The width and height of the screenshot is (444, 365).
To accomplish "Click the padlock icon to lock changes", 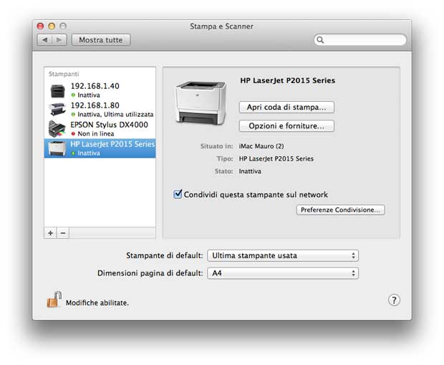I will click(x=54, y=300).
